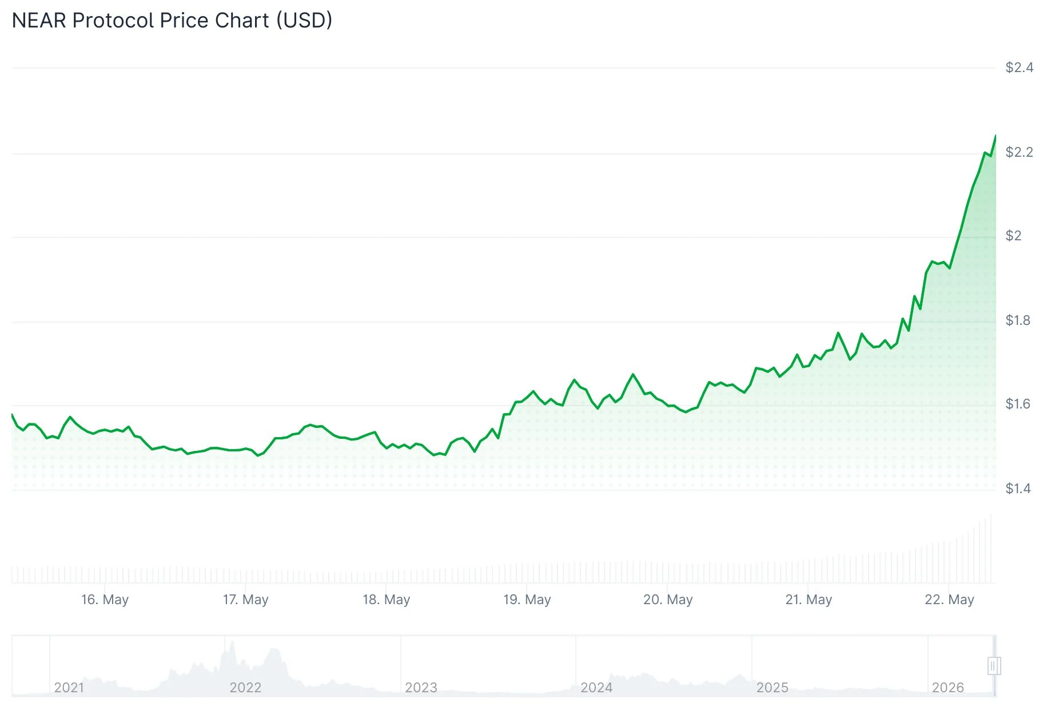The width and height of the screenshot is (1043, 714).
Task: Click the 2022 label in navigator timeline
Action: click(245, 688)
